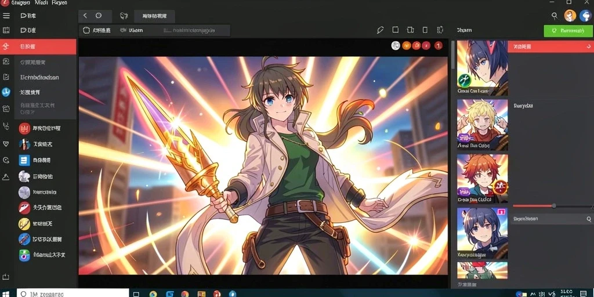
Task: Click the orange circle icon above artwork
Action: 407,46
